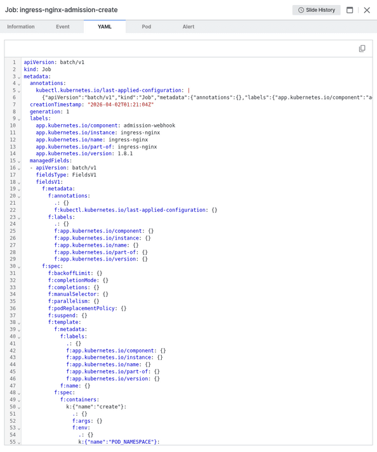The image size is (377, 452).
Task: Click the f:name line 47
Action: click(75, 385)
